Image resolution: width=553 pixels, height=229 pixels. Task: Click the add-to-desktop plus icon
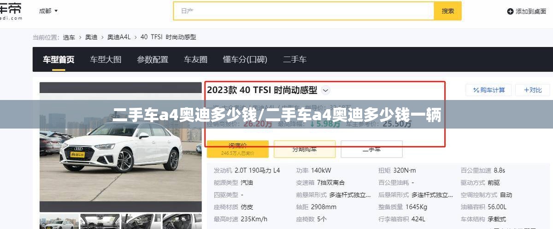510,11
